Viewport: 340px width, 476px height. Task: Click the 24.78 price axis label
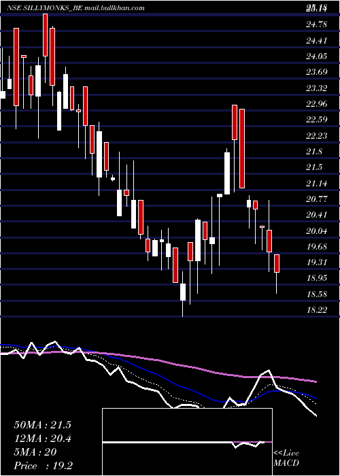(317, 24)
